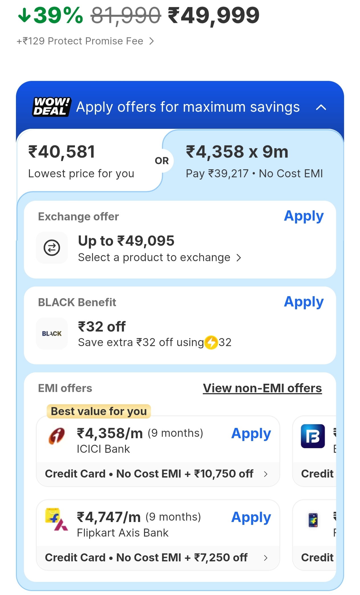Click the ICICI Bank logo
The width and height of the screenshot is (360, 595).
(x=57, y=436)
